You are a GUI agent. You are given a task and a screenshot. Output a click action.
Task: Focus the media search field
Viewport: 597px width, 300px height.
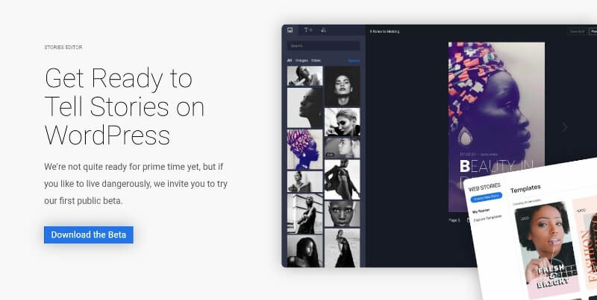(323, 46)
